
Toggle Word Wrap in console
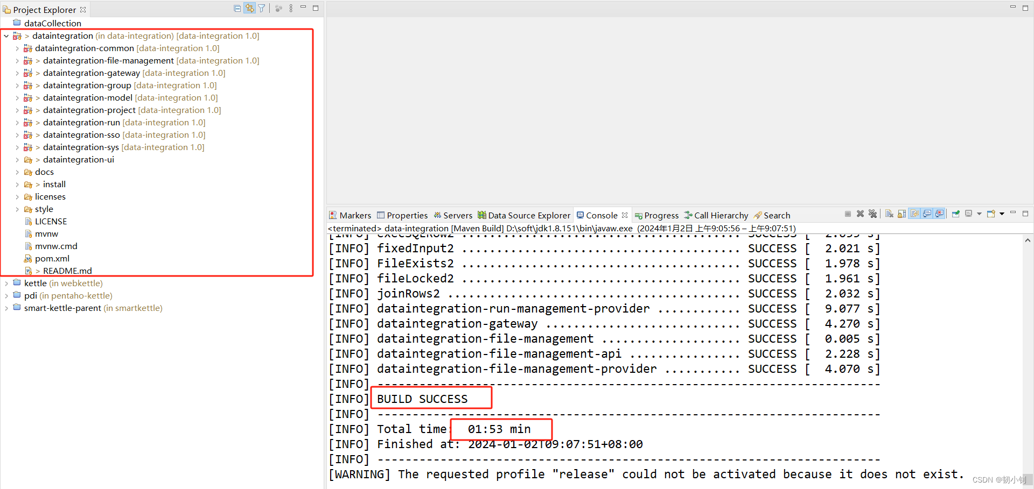pos(914,214)
